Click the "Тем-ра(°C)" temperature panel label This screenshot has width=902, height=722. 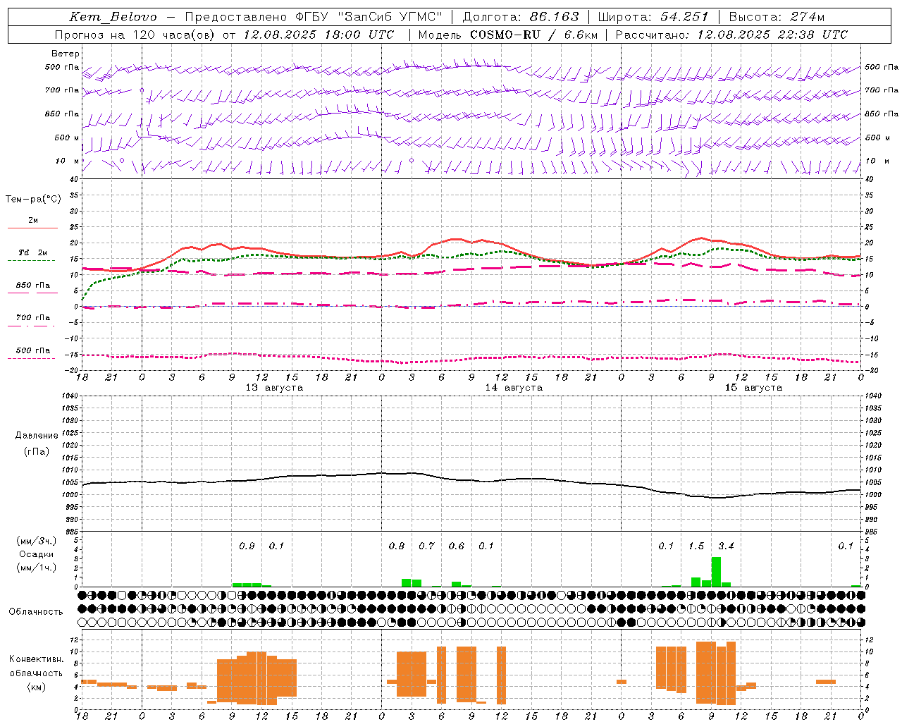(x=33, y=200)
